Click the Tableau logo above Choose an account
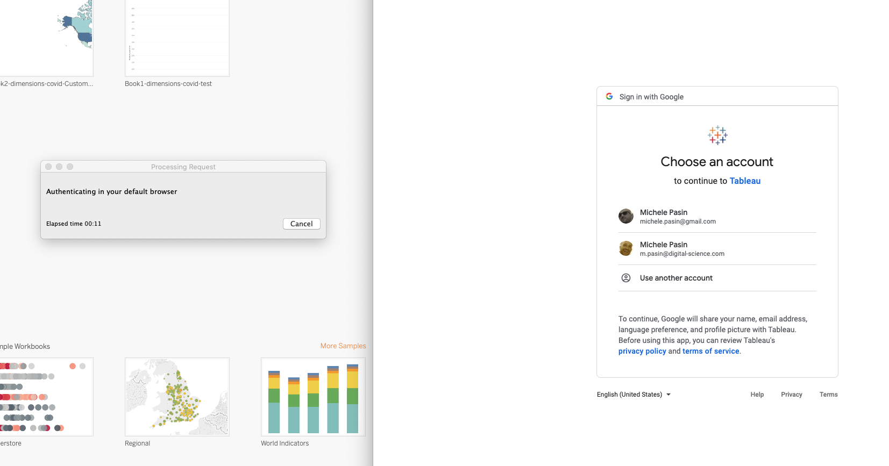 coord(717,135)
